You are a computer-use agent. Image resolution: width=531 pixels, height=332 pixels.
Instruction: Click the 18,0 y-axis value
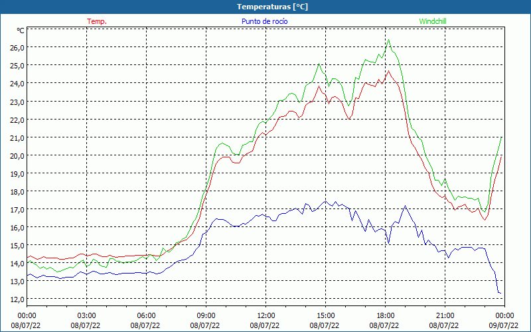click(x=17, y=191)
